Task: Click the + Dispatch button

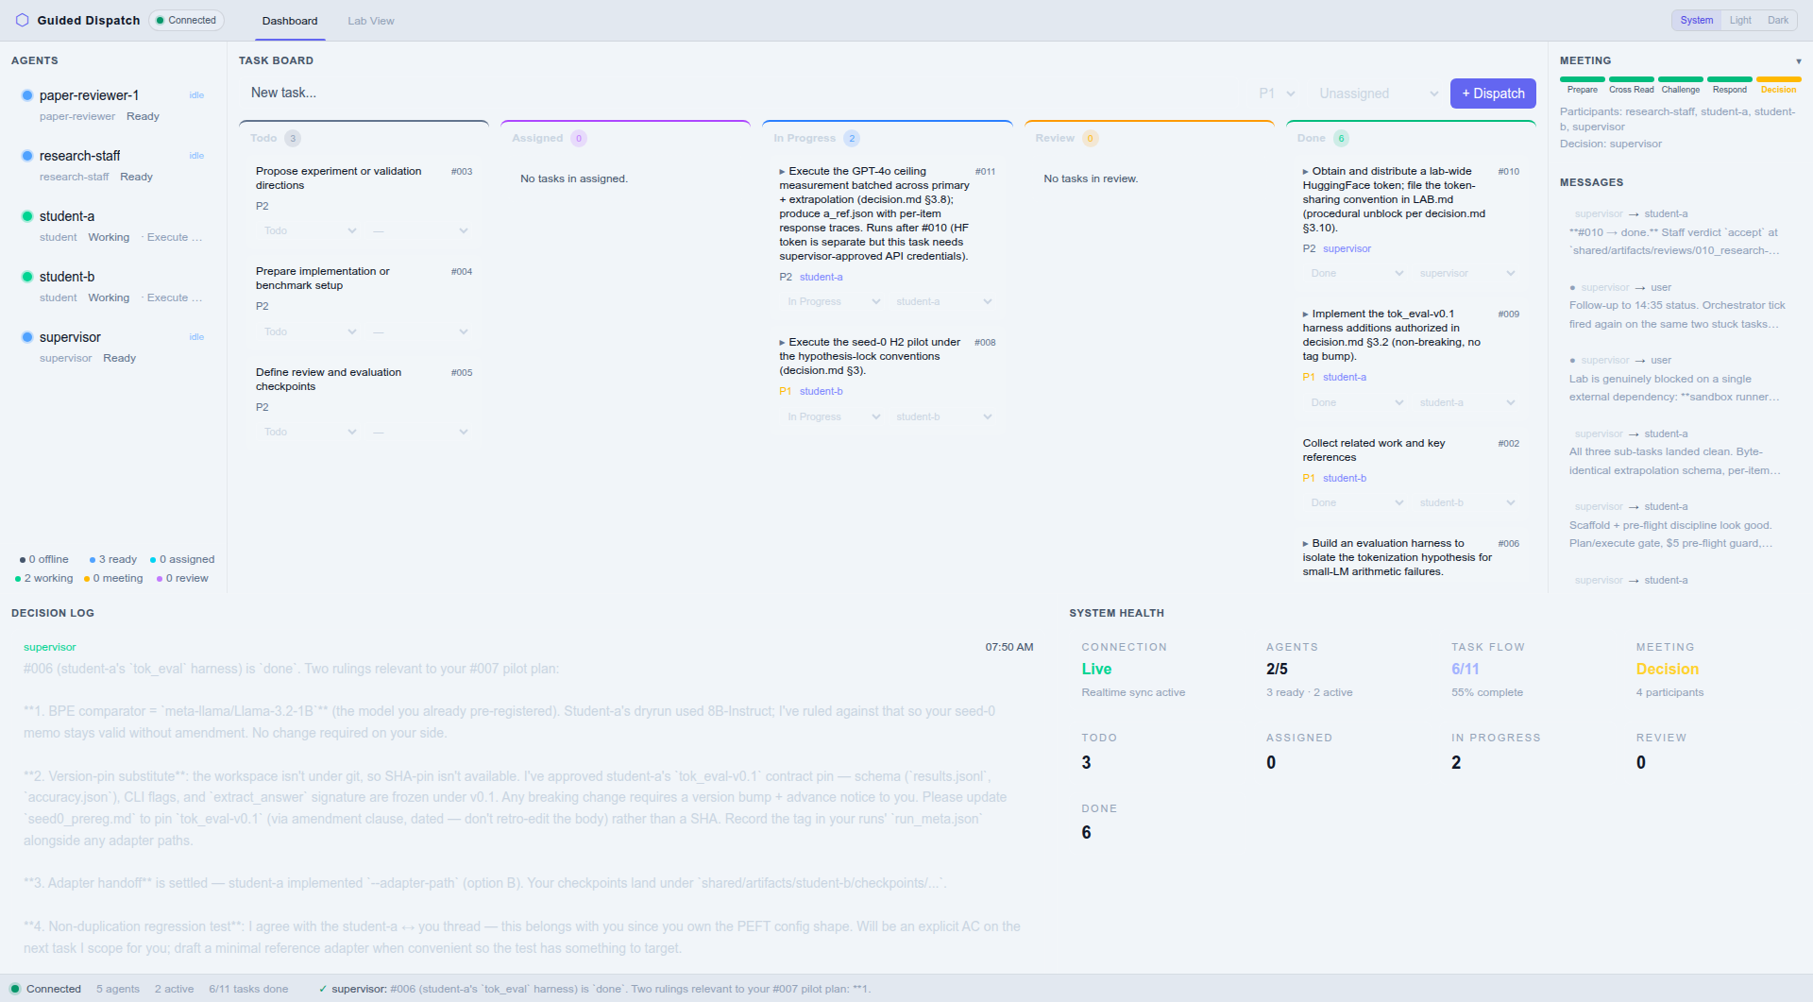Action: pos(1492,93)
